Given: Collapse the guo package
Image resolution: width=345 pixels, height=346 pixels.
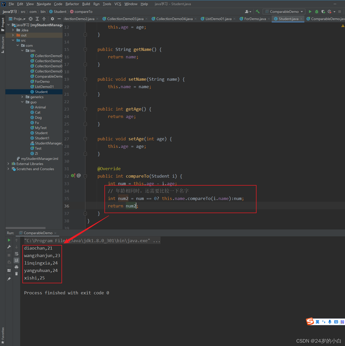Looking at the screenshot, I should point(22,102).
